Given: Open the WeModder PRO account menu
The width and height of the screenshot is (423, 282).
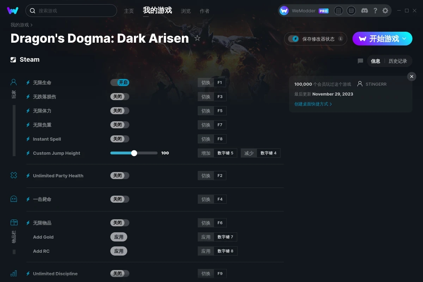Looking at the screenshot, I should coord(304,11).
